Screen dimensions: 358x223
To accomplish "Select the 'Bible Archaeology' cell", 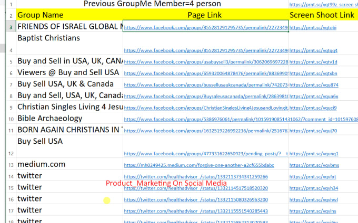I will coord(69,118).
